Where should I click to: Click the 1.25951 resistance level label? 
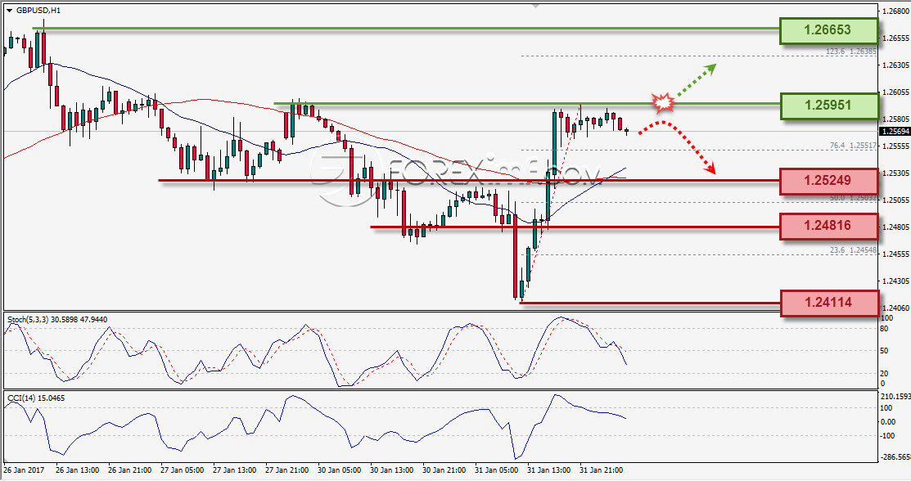tap(828, 106)
